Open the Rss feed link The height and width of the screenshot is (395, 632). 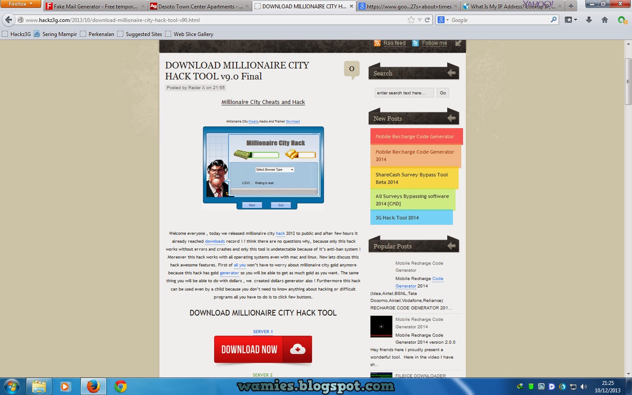tap(395, 43)
